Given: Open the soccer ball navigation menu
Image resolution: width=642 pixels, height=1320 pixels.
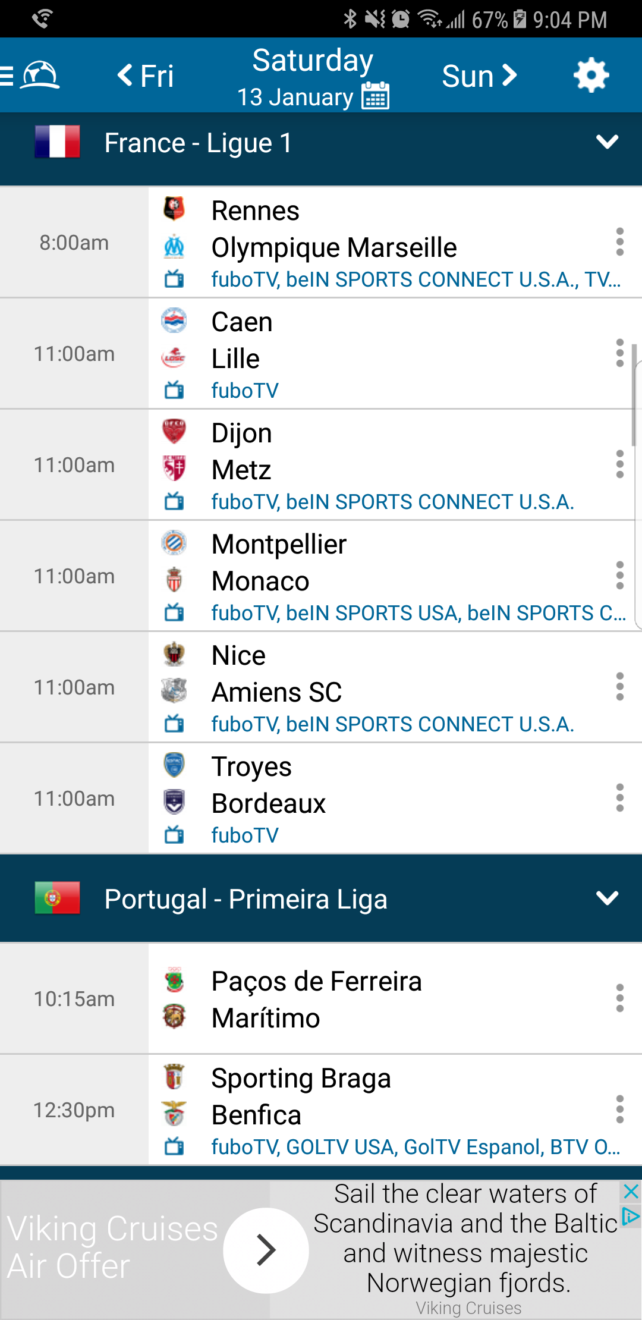Looking at the screenshot, I should click(32, 76).
